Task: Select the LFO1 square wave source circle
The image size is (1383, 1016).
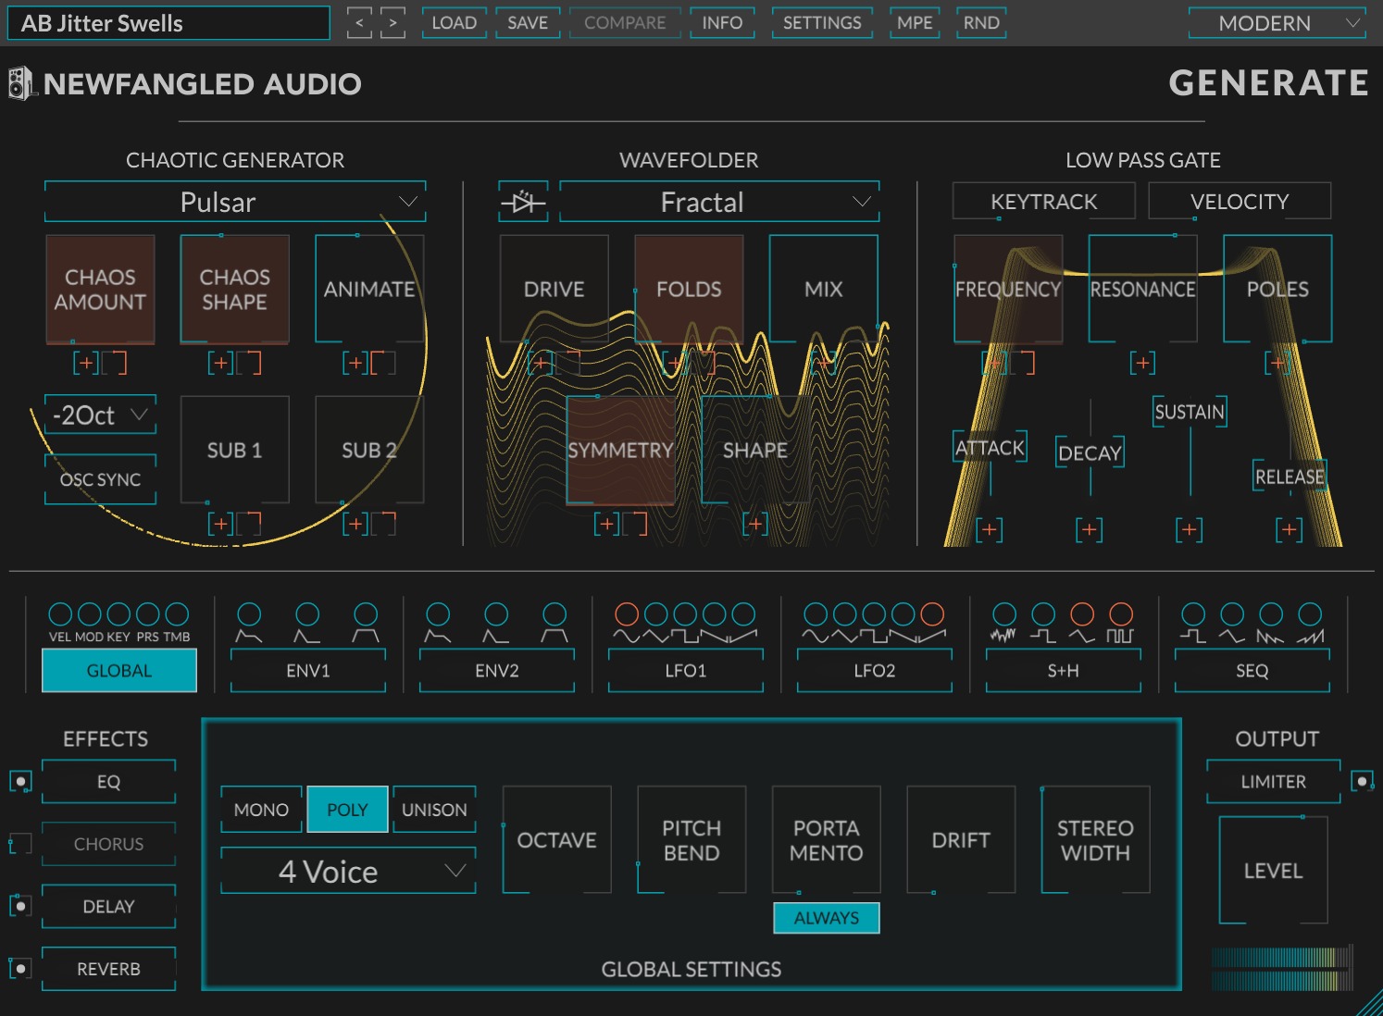Action: pos(685,614)
